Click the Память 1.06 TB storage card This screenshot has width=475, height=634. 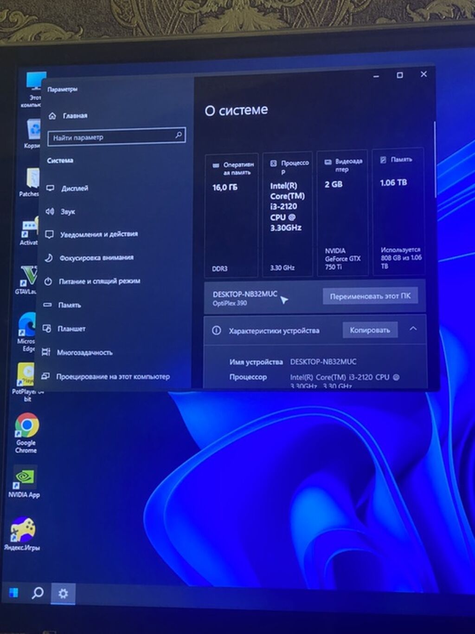coord(398,212)
